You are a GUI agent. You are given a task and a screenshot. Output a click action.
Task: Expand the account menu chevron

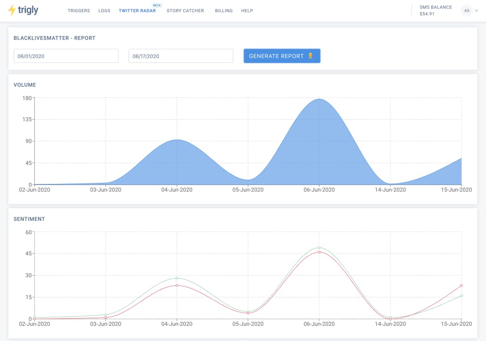[476, 11]
